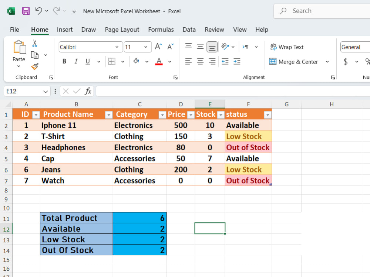
Task: Apply red Font Color
Action: pyautogui.click(x=159, y=61)
